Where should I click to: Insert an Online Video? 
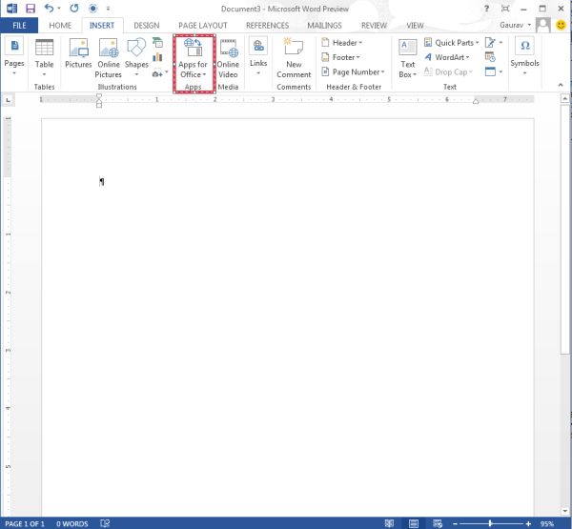point(228,58)
